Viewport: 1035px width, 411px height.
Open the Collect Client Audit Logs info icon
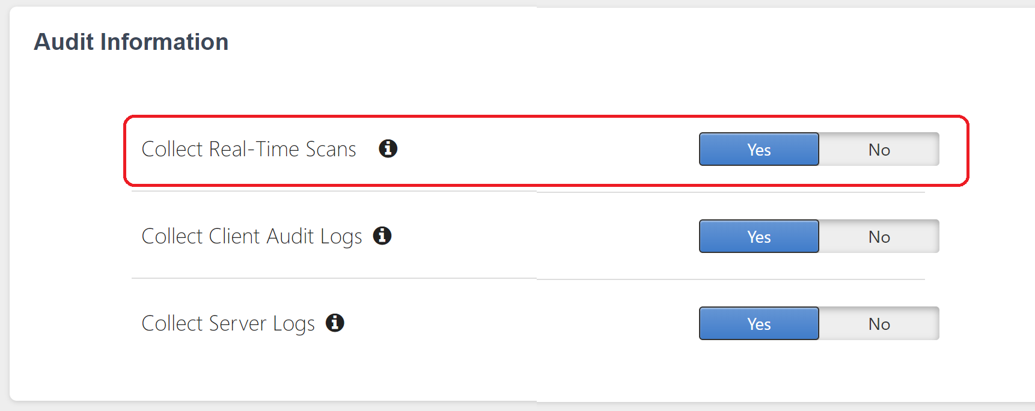(382, 236)
